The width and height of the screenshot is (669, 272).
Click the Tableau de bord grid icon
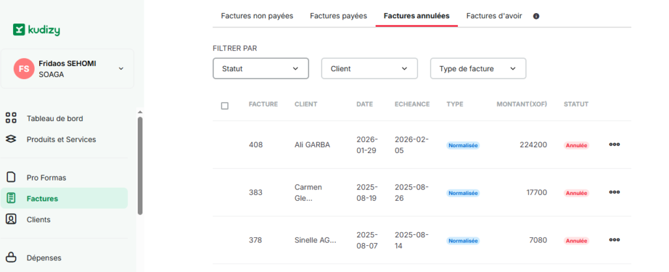coord(10,118)
